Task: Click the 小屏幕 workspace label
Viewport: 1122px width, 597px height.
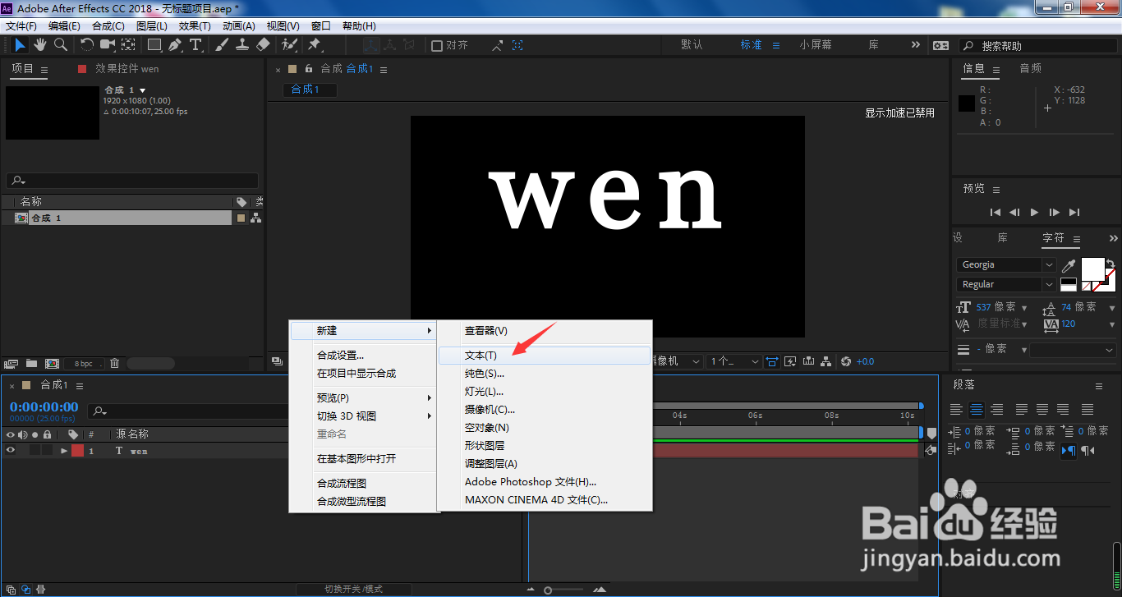Action: coord(815,45)
